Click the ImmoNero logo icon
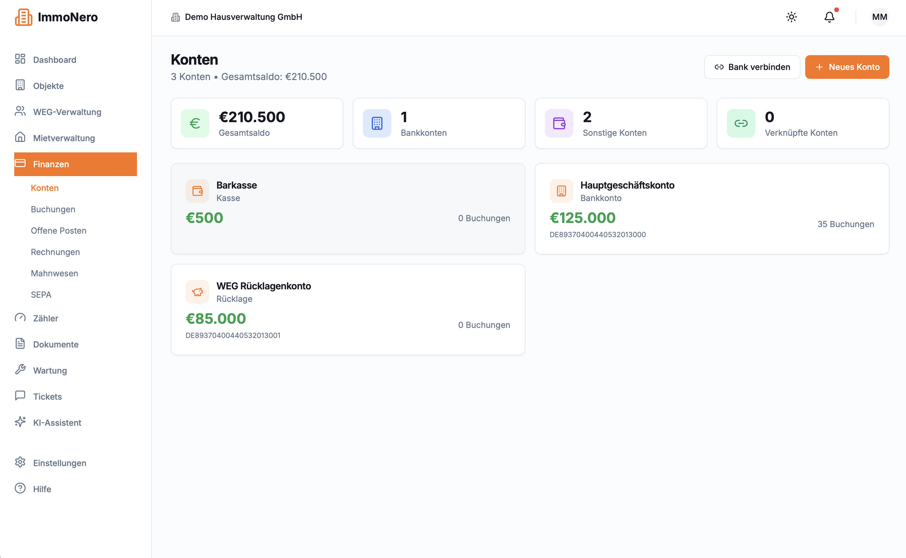Screen dimensions: 906x558 24,17
